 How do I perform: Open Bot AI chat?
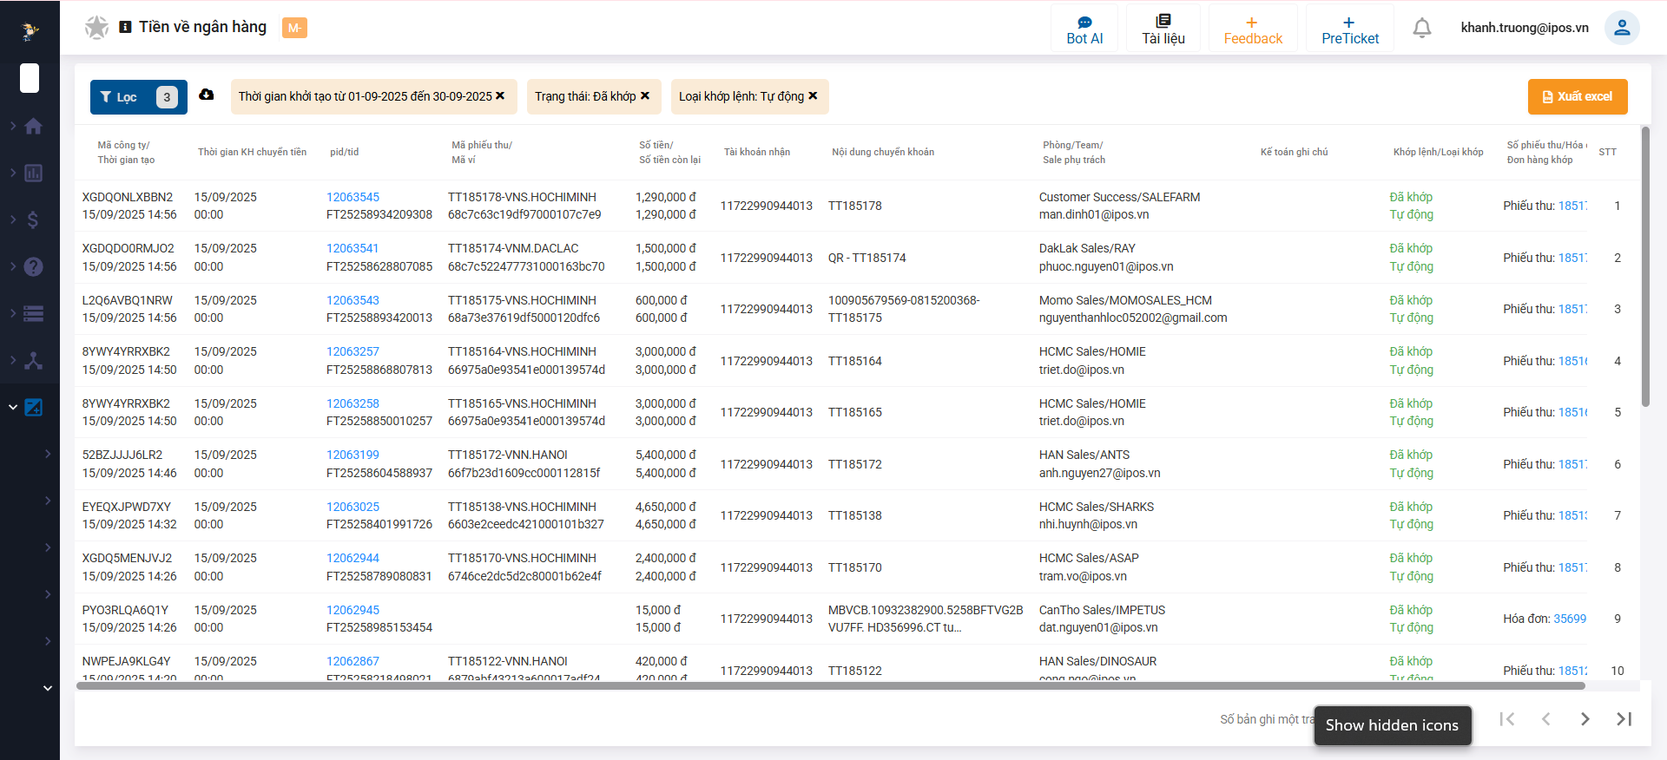(x=1084, y=30)
